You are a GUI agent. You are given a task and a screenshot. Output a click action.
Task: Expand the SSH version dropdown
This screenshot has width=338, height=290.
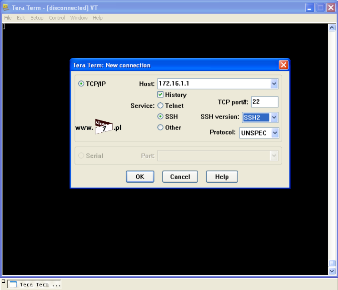(274, 118)
